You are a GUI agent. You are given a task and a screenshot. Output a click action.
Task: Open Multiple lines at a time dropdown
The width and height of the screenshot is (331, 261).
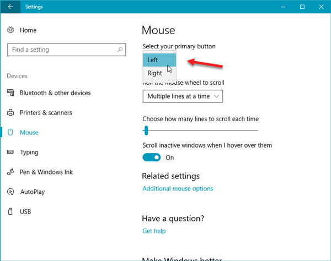pos(183,96)
